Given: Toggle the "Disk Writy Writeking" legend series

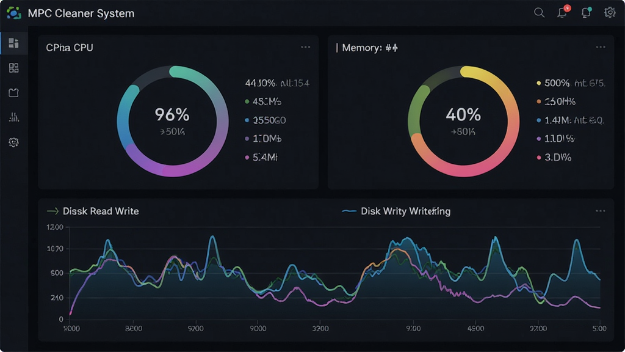Looking at the screenshot, I should 396,211.
